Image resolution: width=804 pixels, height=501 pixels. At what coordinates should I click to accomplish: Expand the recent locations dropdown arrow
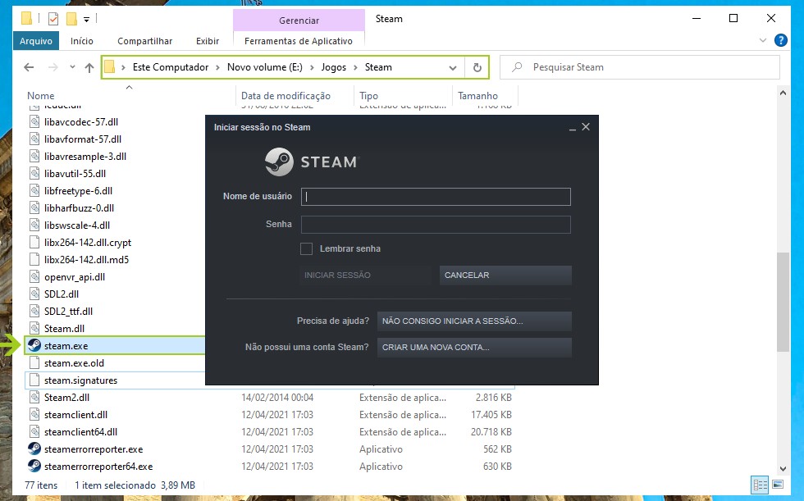(72, 67)
